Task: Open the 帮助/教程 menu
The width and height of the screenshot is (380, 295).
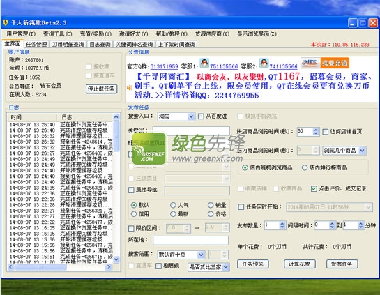Action: pyautogui.click(x=172, y=34)
